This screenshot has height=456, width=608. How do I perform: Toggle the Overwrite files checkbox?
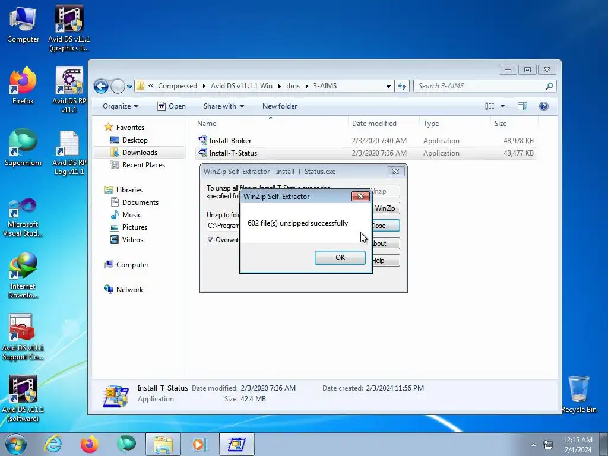point(210,240)
